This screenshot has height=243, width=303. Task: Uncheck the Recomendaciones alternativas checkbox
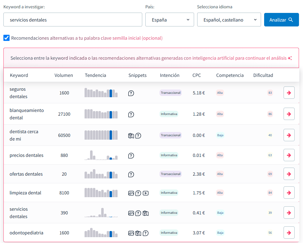[x=6, y=38]
